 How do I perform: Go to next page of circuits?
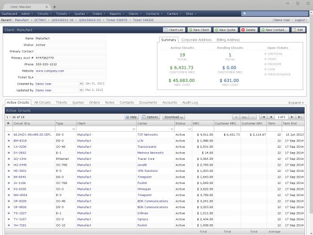tap(292, 117)
